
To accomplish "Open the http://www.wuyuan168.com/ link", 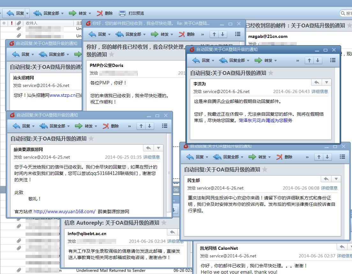I will coord(64,212).
